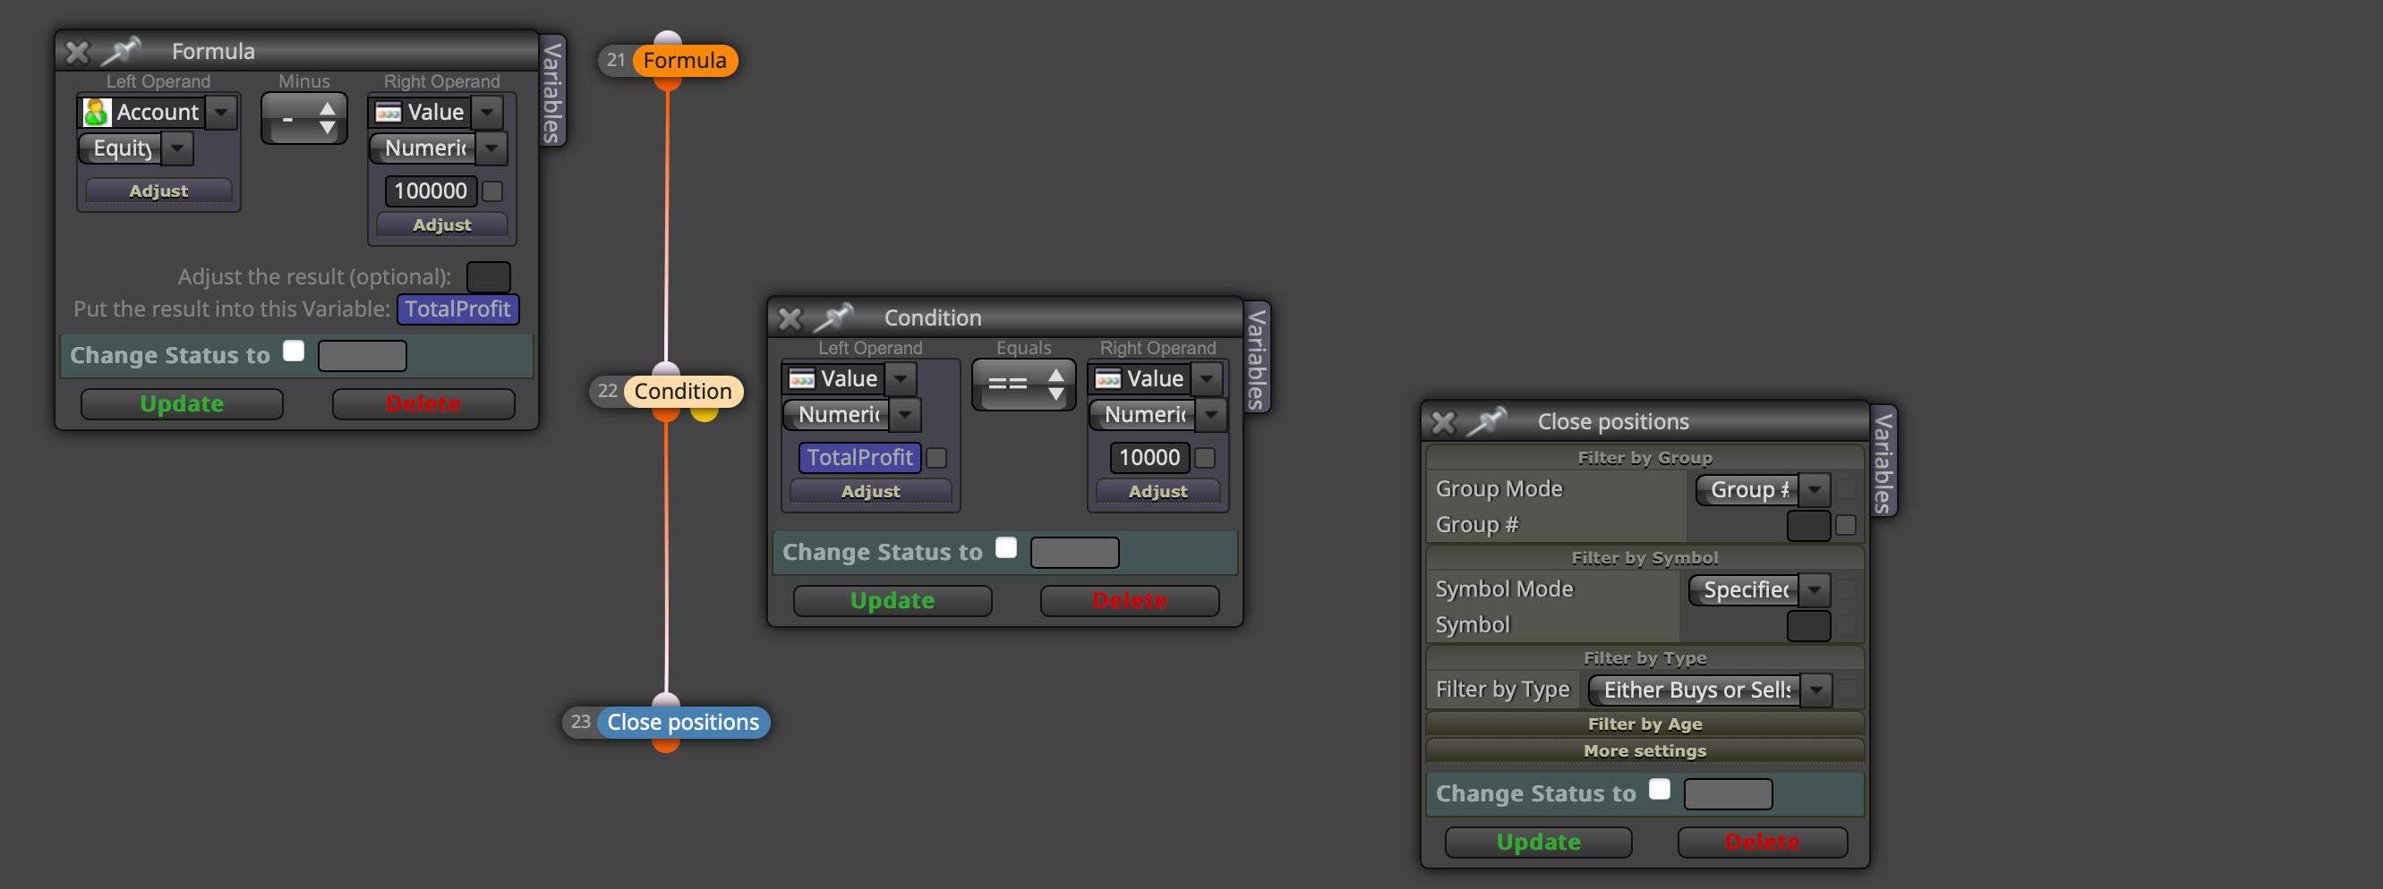
Task: Click the Value icon in Formula right operand
Action: (x=389, y=113)
